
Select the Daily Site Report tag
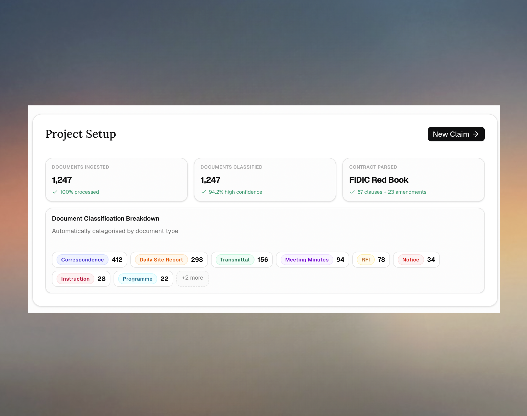pos(161,260)
